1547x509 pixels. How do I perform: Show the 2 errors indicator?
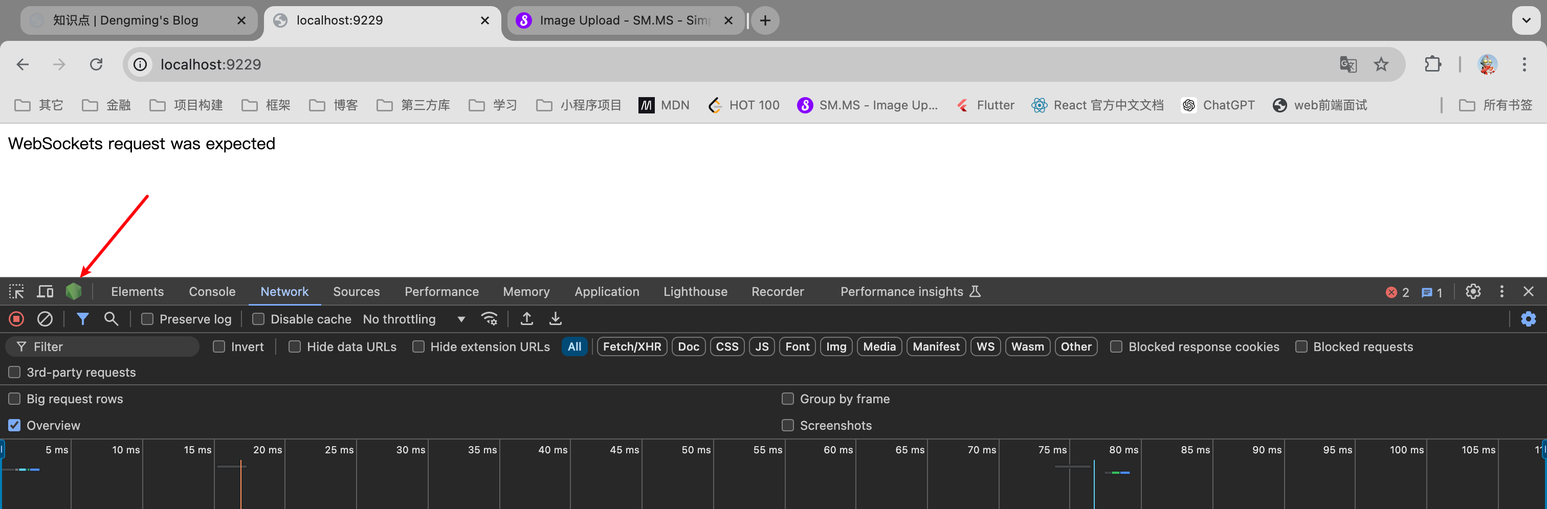tap(1398, 292)
